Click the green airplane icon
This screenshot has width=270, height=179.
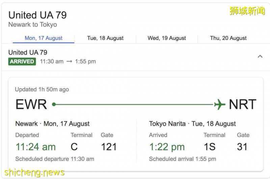point(219,105)
